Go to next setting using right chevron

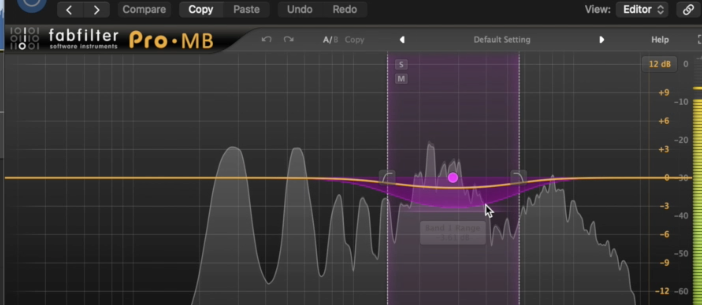96,10
